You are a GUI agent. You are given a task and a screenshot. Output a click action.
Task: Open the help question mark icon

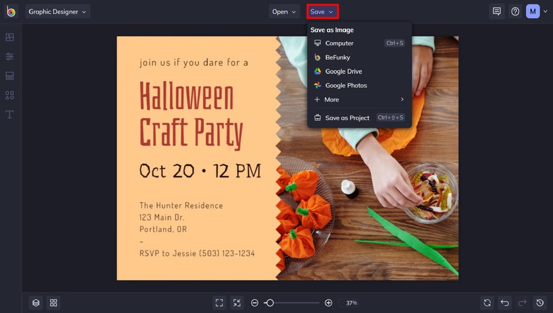coord(516,12)
